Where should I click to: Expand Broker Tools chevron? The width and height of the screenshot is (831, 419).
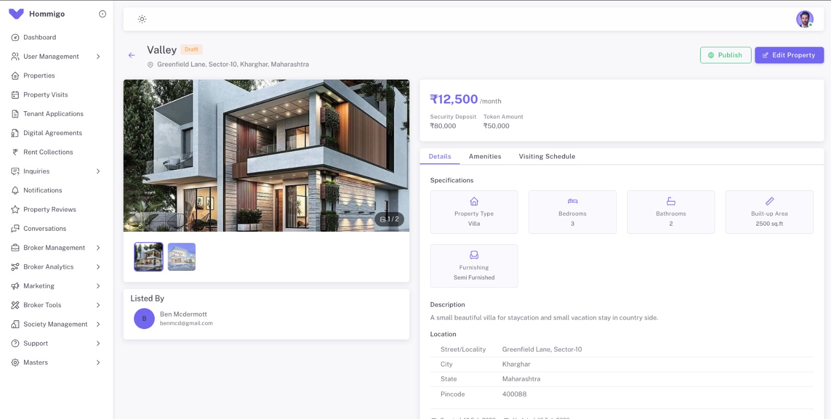pyautogui.click(x=98, y=305)
